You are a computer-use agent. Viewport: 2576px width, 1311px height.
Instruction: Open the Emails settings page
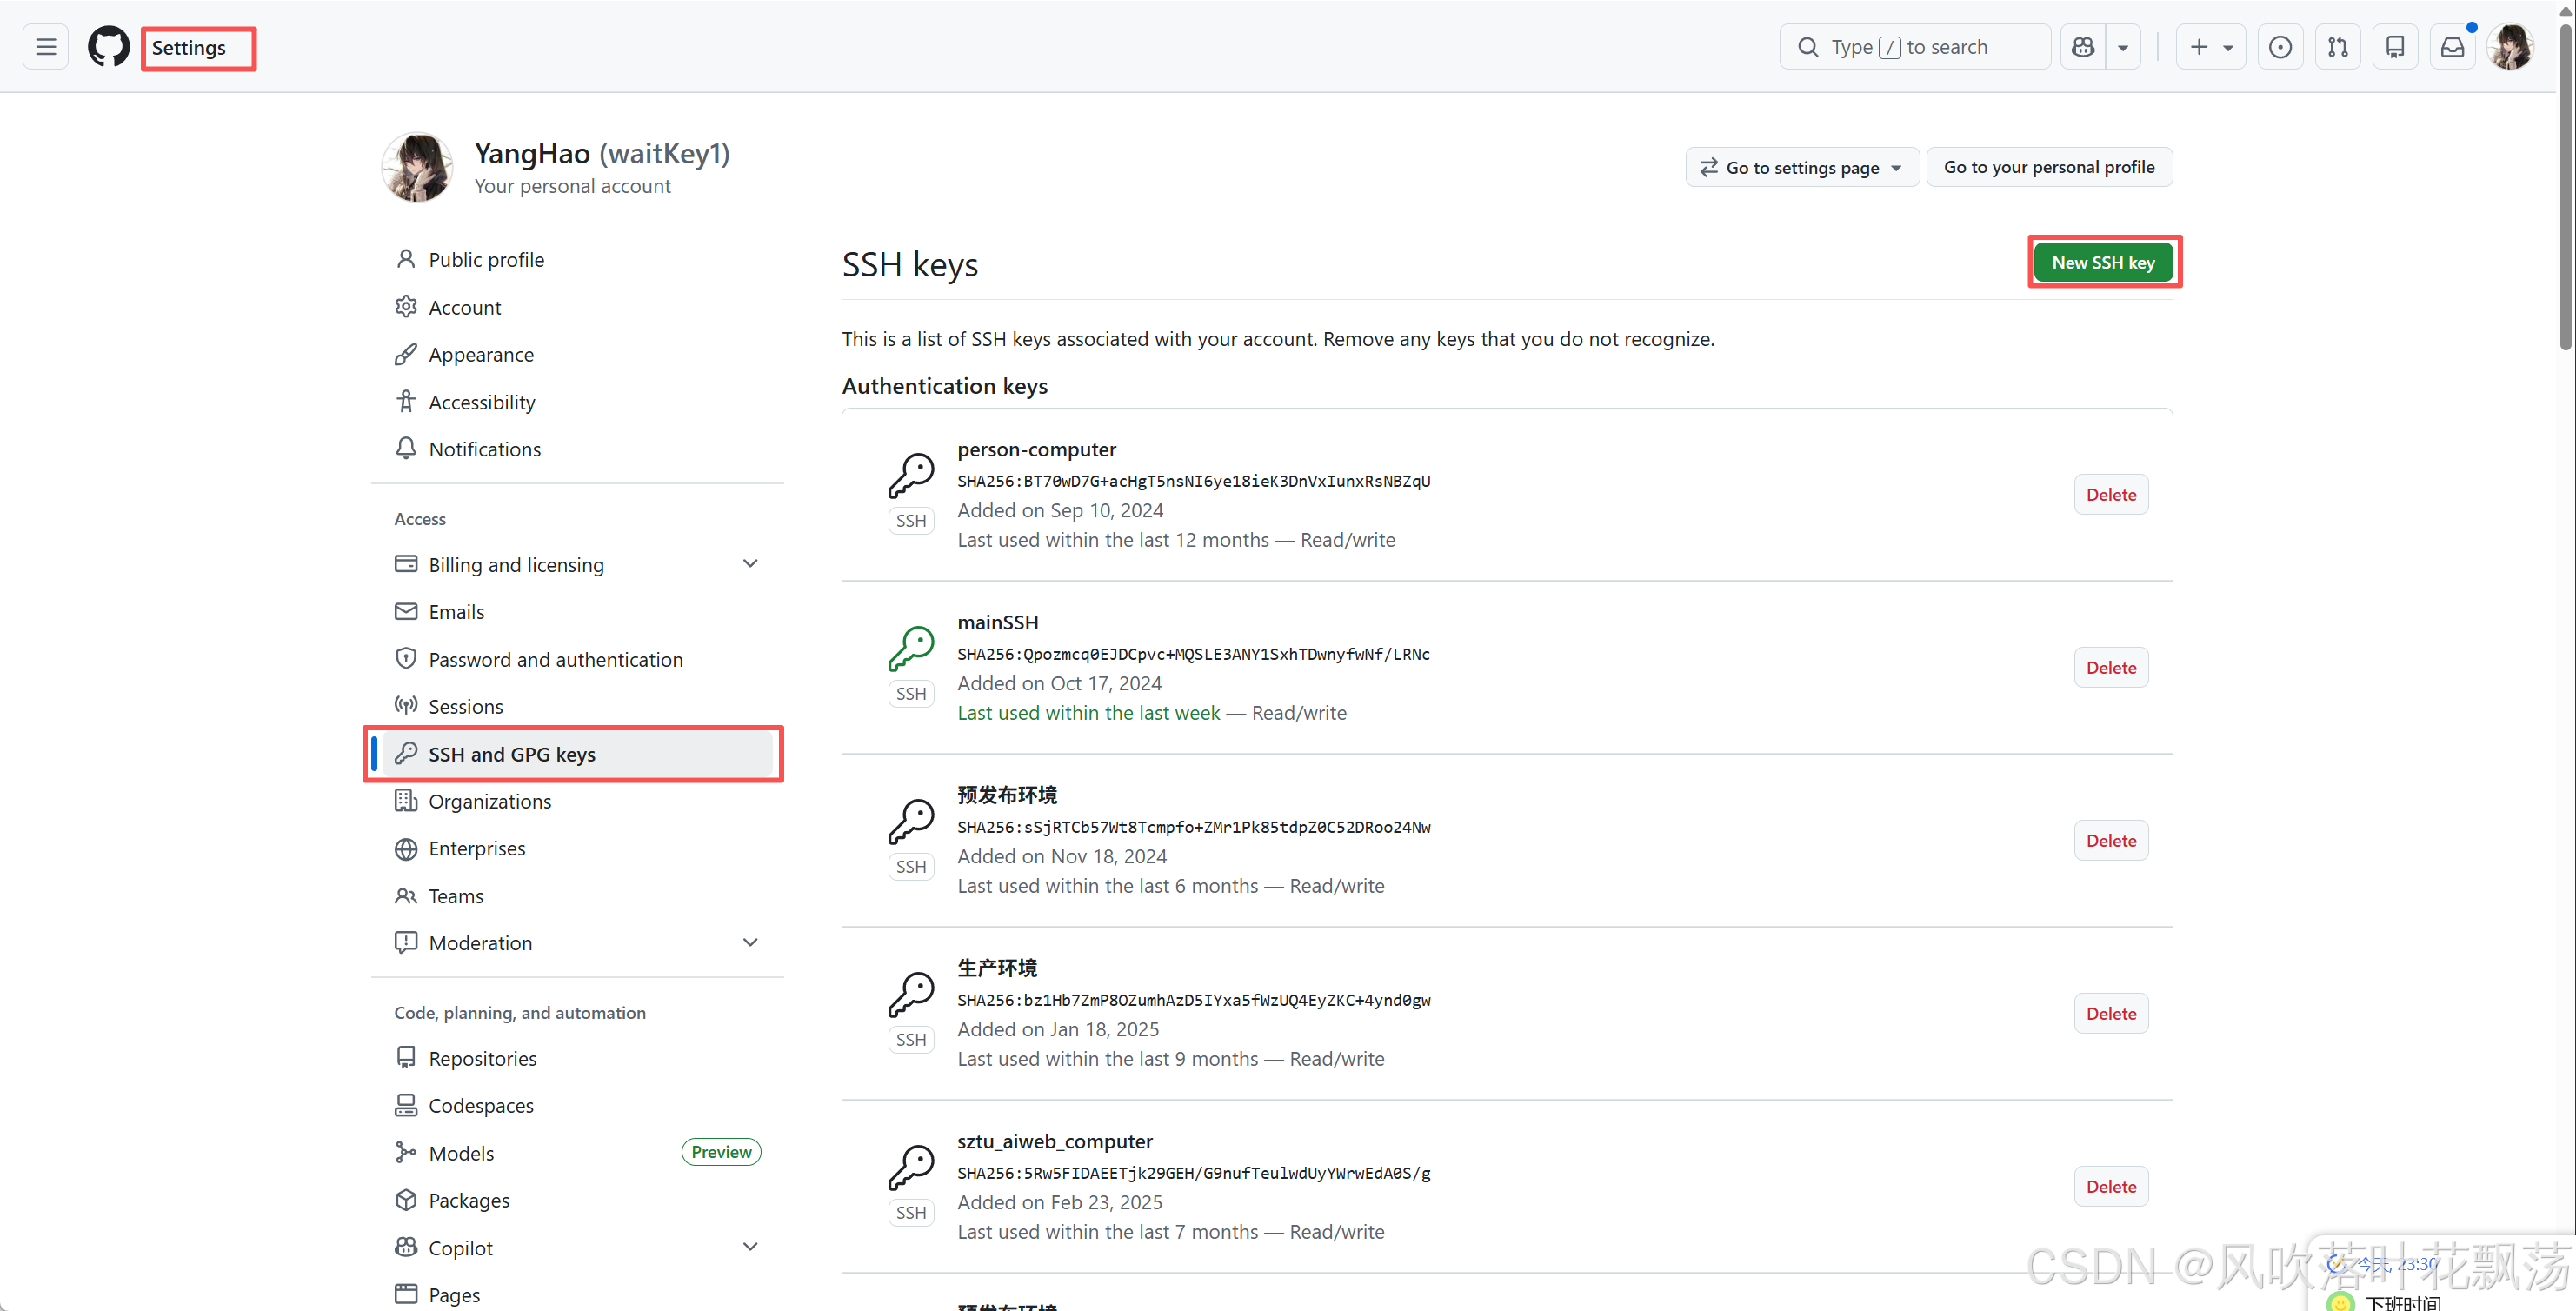click(x=456, y=612)
